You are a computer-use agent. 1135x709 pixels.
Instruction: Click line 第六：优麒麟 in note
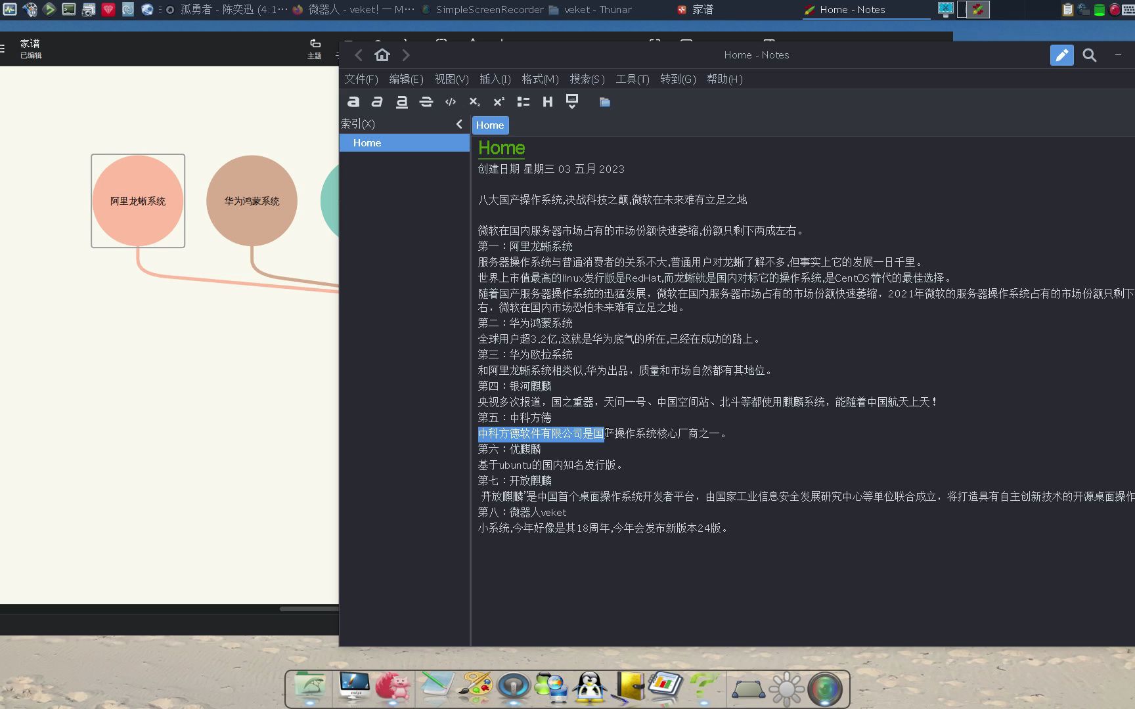(x=510, y=449)
